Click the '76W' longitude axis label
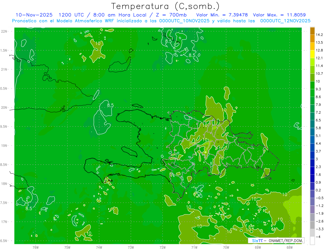The width and height of the screenshot is (325, 251). 35,247
